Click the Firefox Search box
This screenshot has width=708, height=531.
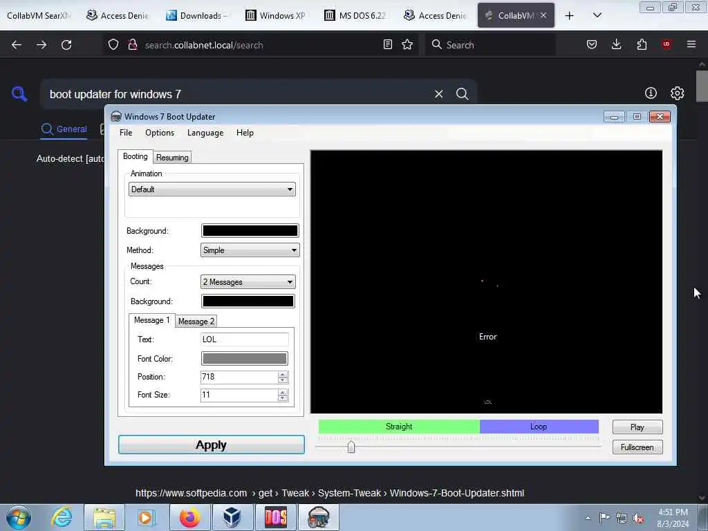tap(490, 45)
